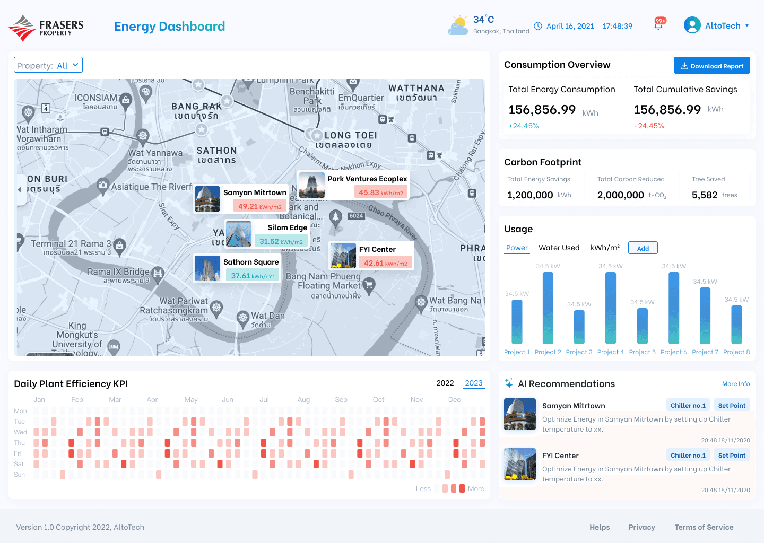The width and height of the screenshot is (764, 543).
Task: Click the 2,000,000 Total Carbon Reduced value
Action: click(x=620, y=195)
